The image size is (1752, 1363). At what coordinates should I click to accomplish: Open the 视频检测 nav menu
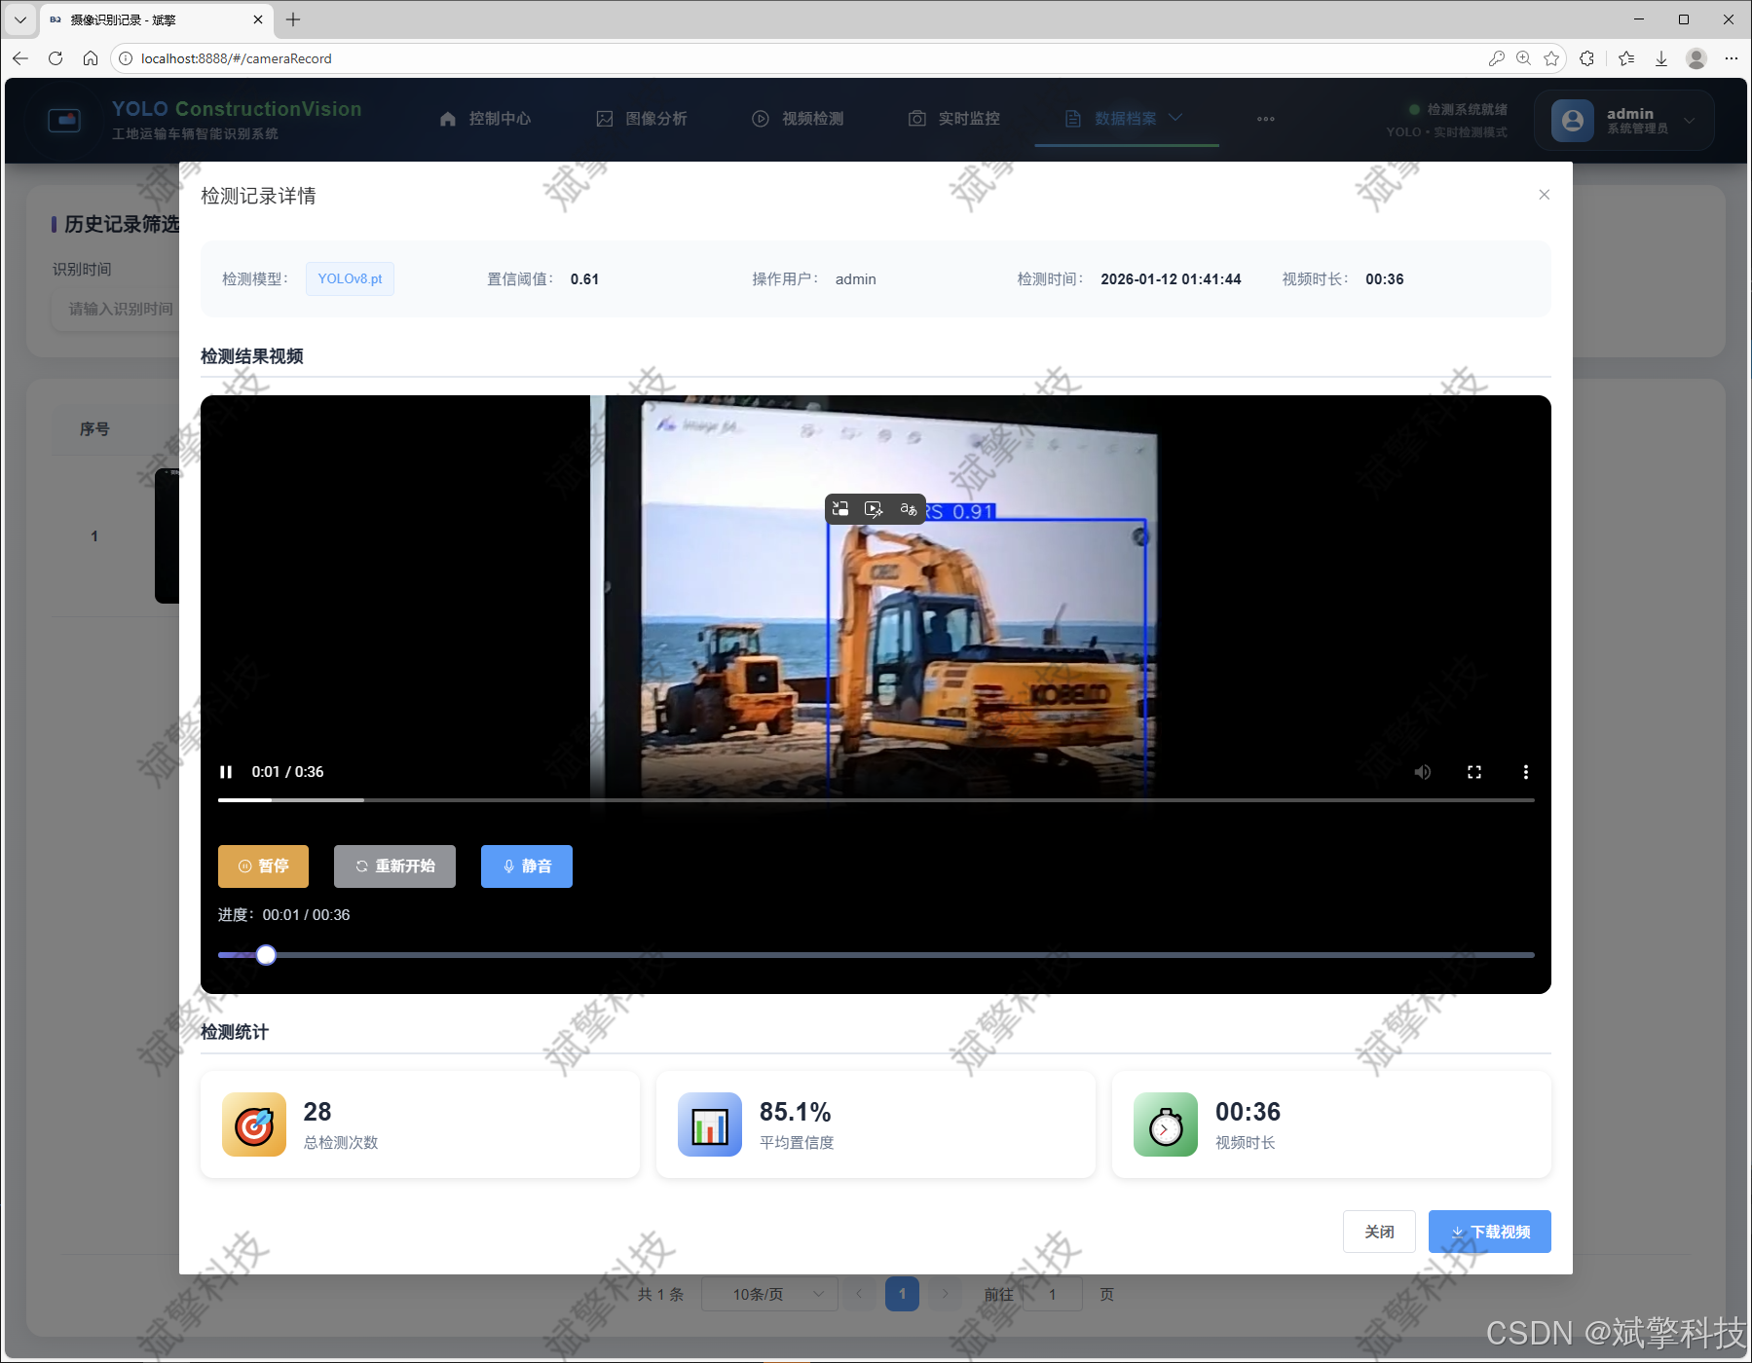pyautogui.click(x=798, y=119)
